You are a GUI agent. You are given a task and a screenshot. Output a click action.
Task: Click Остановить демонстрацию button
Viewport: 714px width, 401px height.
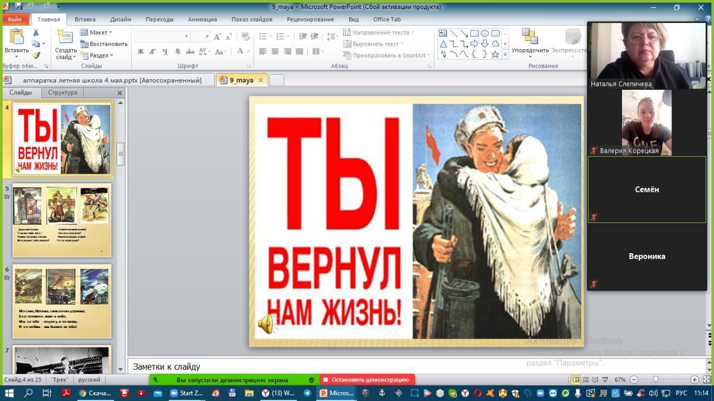click(366, 380)
